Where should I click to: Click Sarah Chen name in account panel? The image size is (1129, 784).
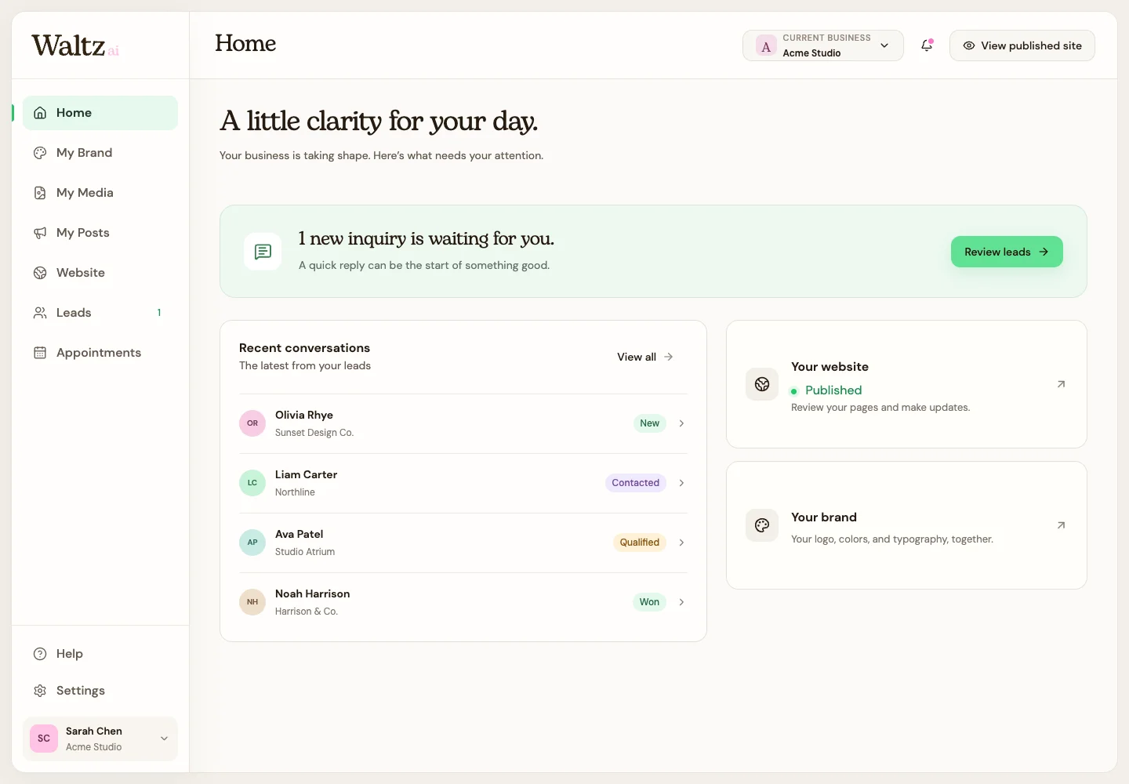coord(94,731)
